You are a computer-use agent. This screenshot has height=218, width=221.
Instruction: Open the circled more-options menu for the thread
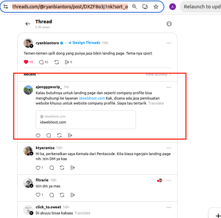click(169, 24)
